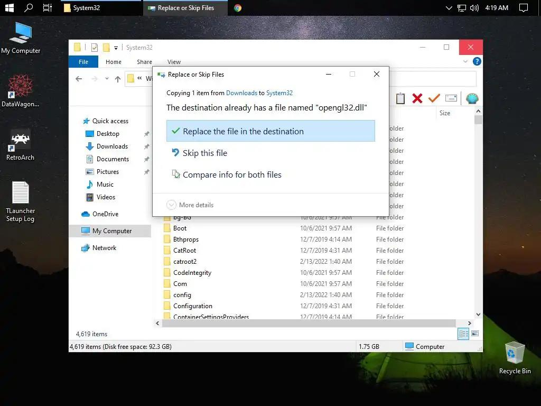Select the Boot folder
This screenshot has height=406, width=541.
pyautogui.click(x=180, y=228)
